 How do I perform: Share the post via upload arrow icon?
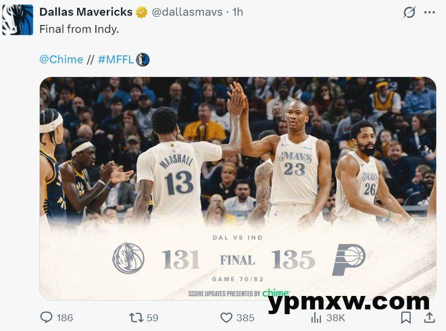[x=430, y=318]
